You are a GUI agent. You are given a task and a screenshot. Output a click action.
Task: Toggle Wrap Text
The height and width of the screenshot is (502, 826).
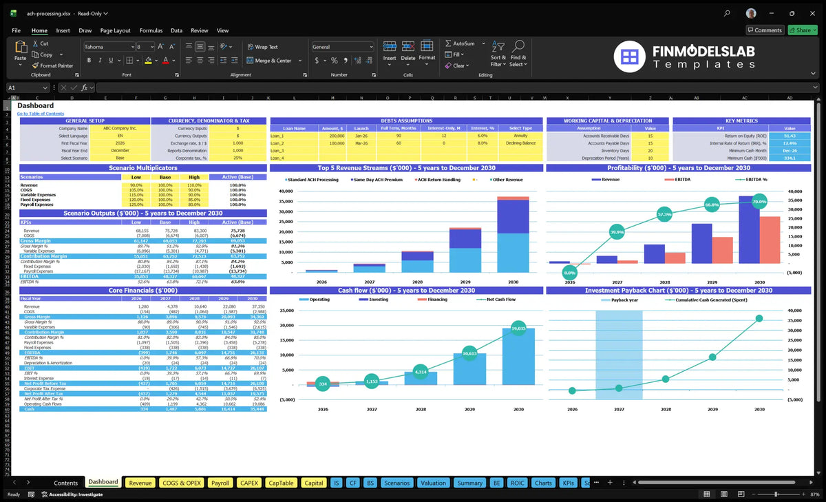262,47
